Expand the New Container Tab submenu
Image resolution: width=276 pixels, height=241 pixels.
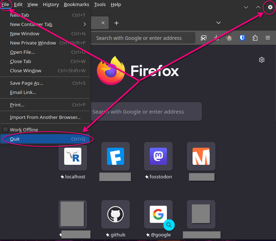pos(45,24)
